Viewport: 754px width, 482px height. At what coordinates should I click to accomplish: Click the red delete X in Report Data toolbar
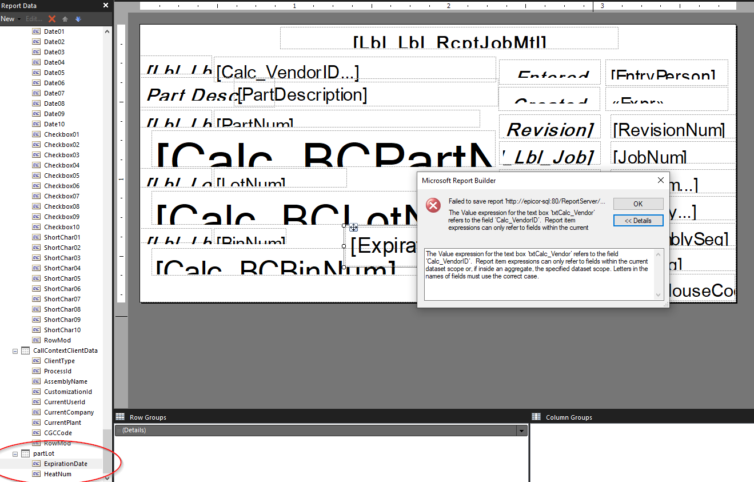pyautogui.click(x=52, y=19)
